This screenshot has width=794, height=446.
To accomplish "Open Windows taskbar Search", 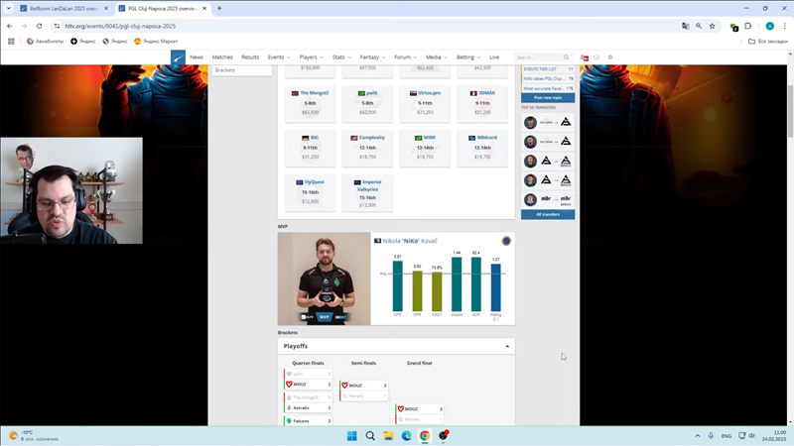I will tap(370, 435).
